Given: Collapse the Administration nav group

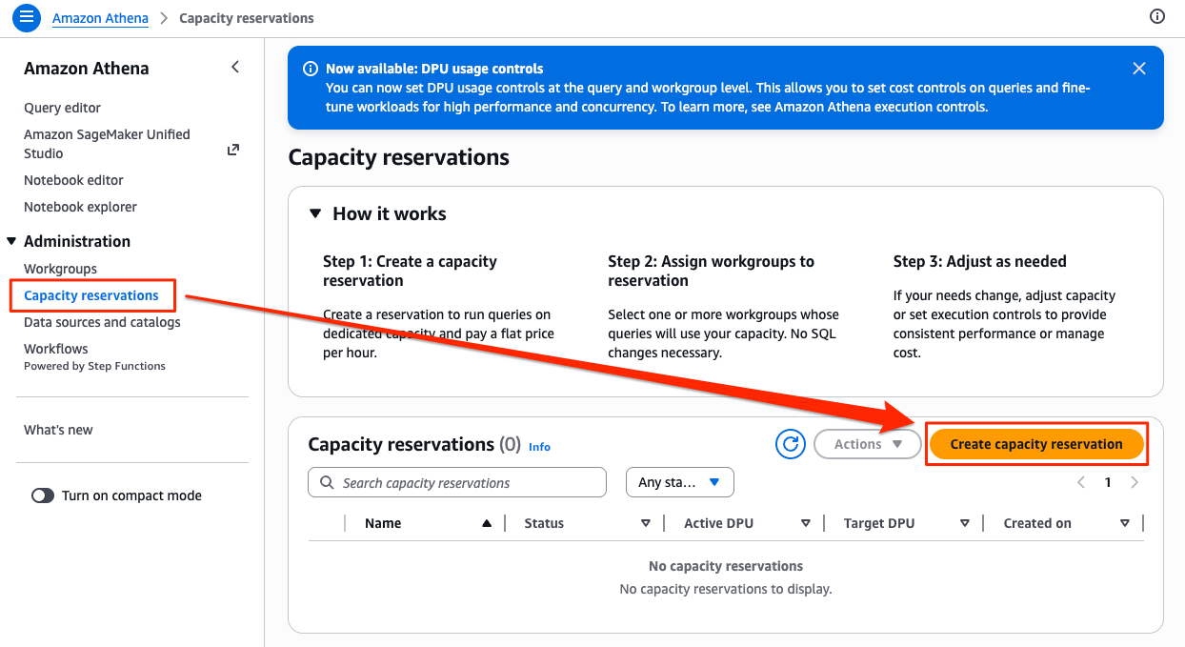Looking at the screenshot, I should [11, 241].
